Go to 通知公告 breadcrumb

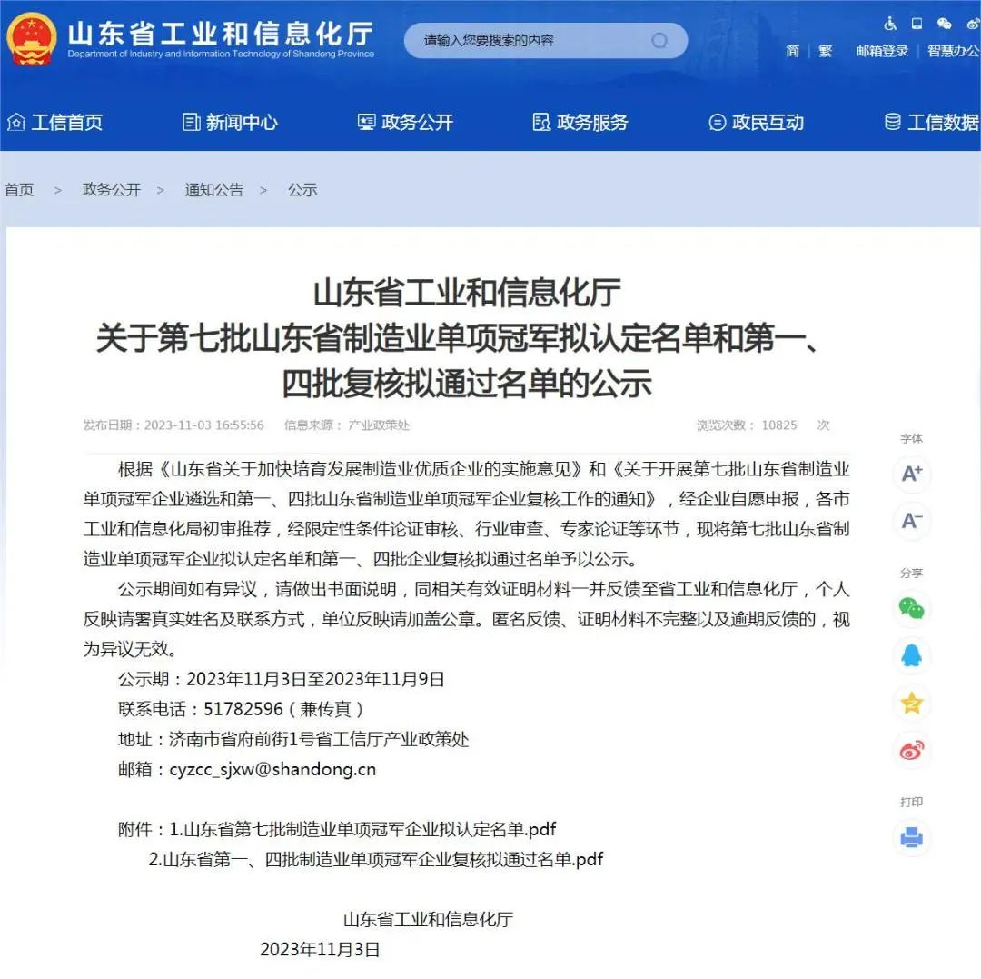[x=214, y=190]
